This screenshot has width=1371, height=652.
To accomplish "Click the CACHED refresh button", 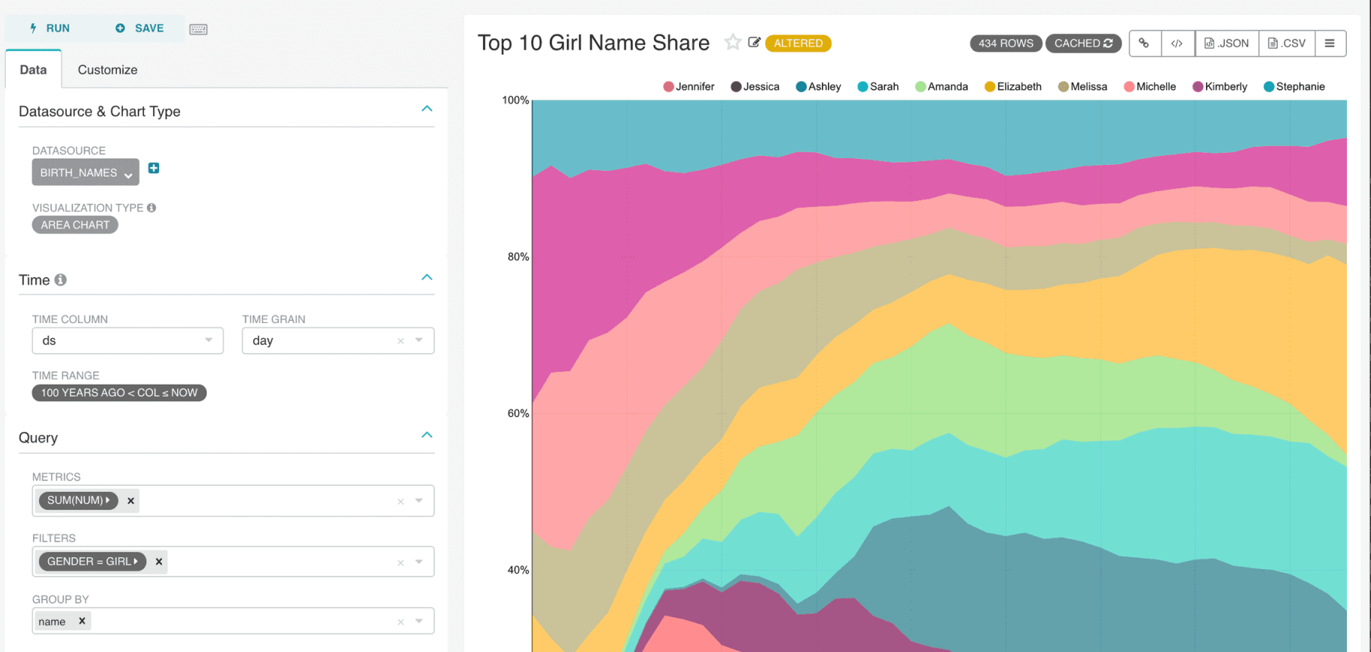I will 1083,44.
